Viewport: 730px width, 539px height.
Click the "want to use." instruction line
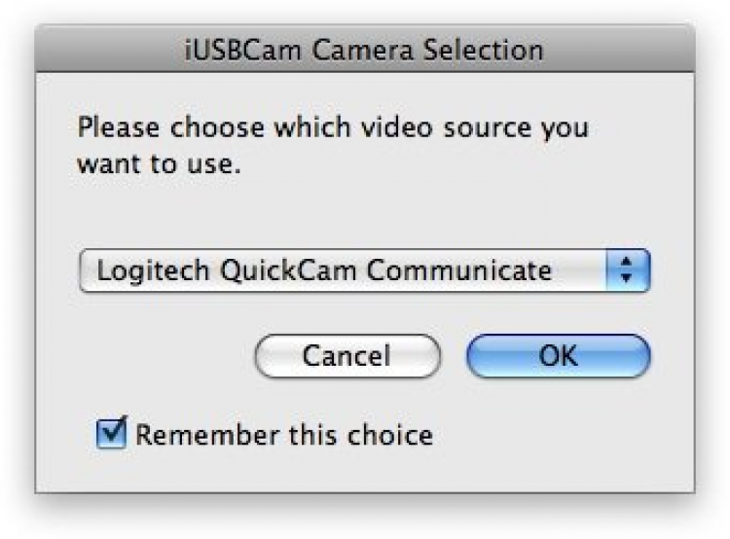pos(157,163)
